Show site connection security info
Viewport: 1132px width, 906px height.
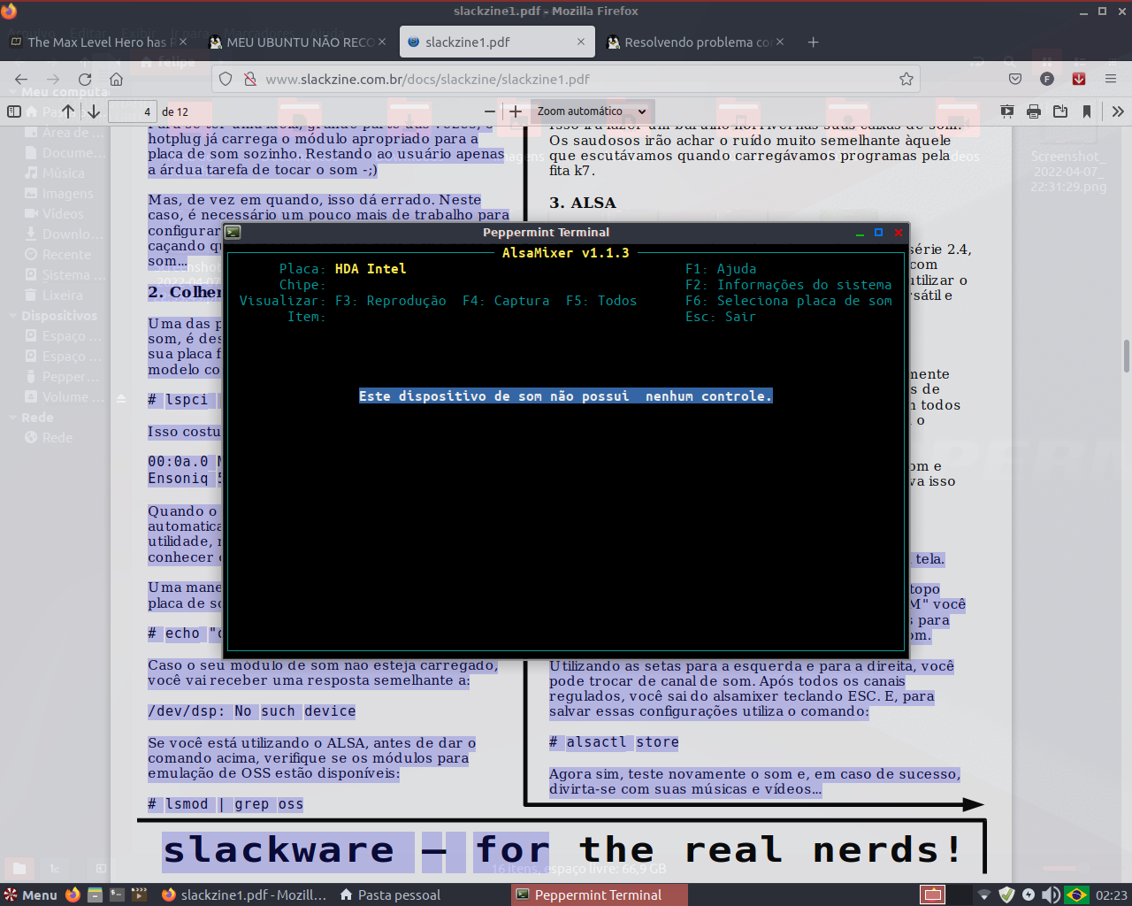coord(250,79)
